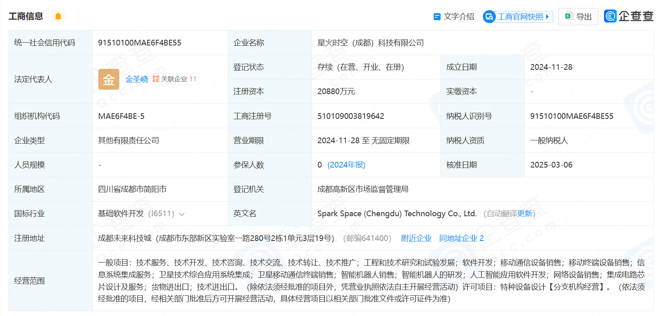The width and height of the screenshot is (661, 316).
Task: Expand 基础软件开发 industry dropdown chevron
Action: [182, 214]
